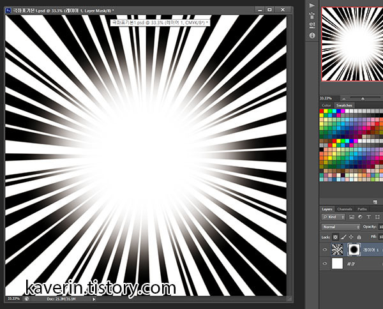
Task: Close the 국좌표기본1.psd document window
Action: (x=283, y=10)
